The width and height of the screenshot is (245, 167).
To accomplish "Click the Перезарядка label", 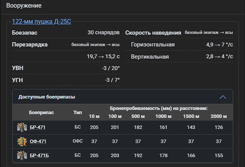I will (30, 45).
